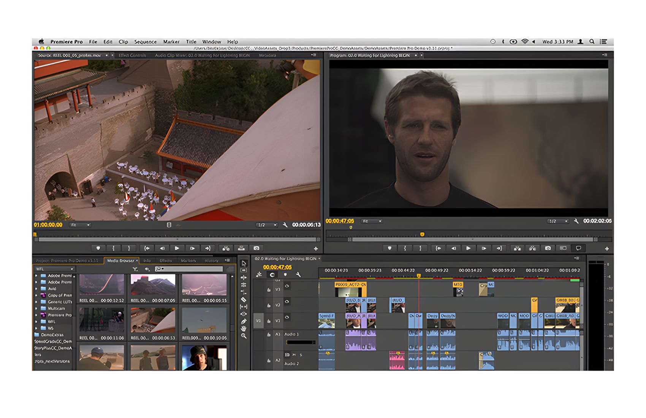Screen dimensions: 646x418
Task: Open Source monitor playback resolution dropdown
Action: [x=267, y=225]
